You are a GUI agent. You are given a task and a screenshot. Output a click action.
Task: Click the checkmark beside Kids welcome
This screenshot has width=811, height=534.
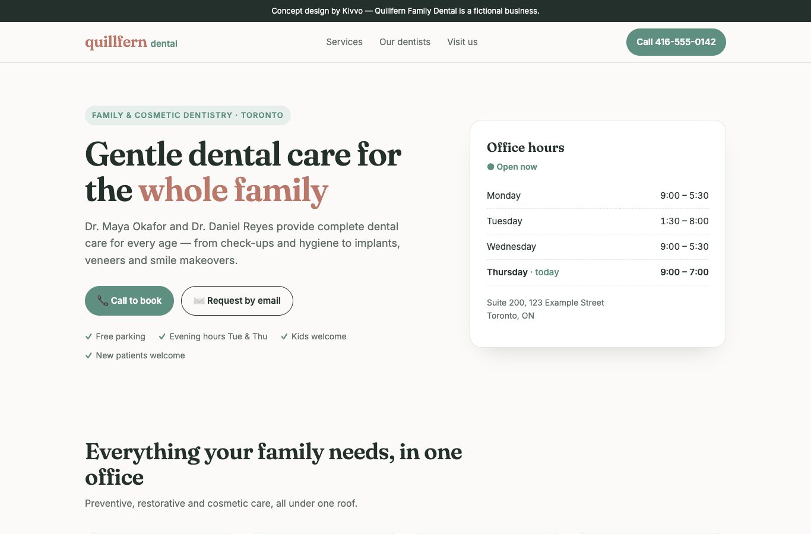coord(284,336)
